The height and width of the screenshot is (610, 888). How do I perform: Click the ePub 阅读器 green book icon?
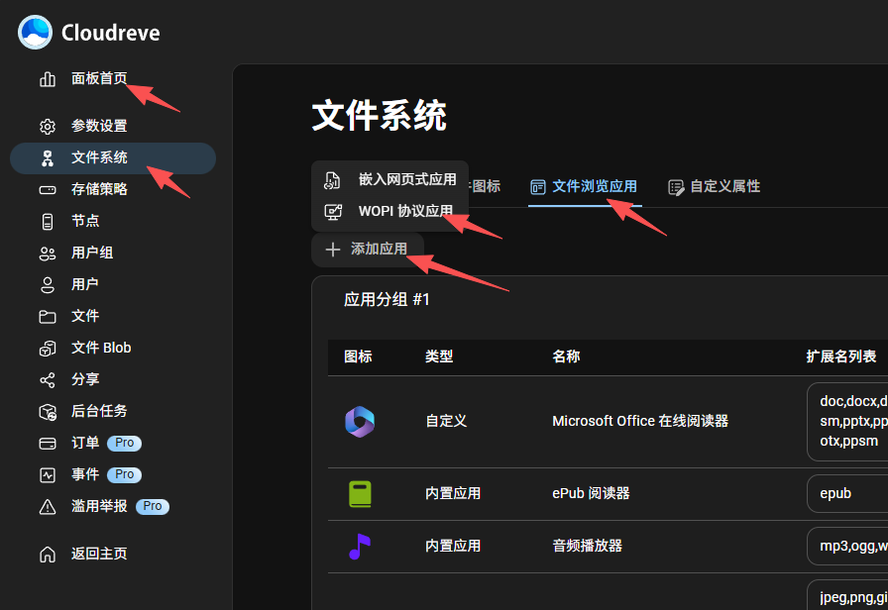click(359, 492)
